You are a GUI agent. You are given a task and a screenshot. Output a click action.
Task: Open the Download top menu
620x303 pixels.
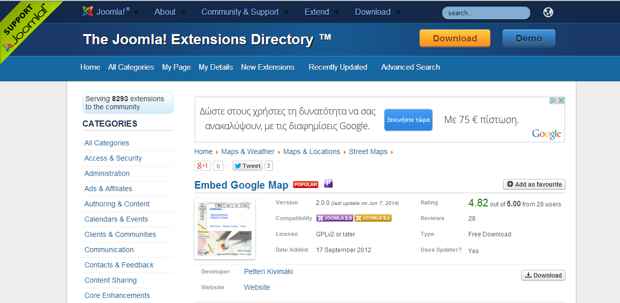(373, 12)
